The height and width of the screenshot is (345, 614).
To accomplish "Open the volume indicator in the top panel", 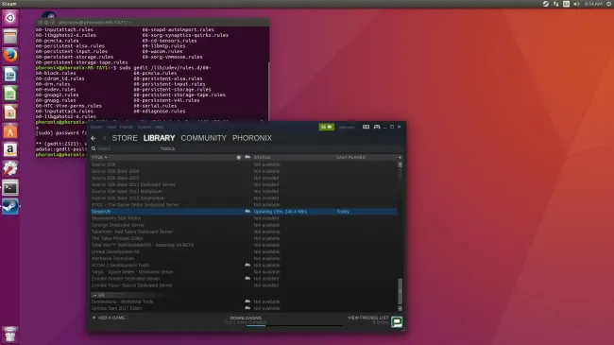I will 576,4.
